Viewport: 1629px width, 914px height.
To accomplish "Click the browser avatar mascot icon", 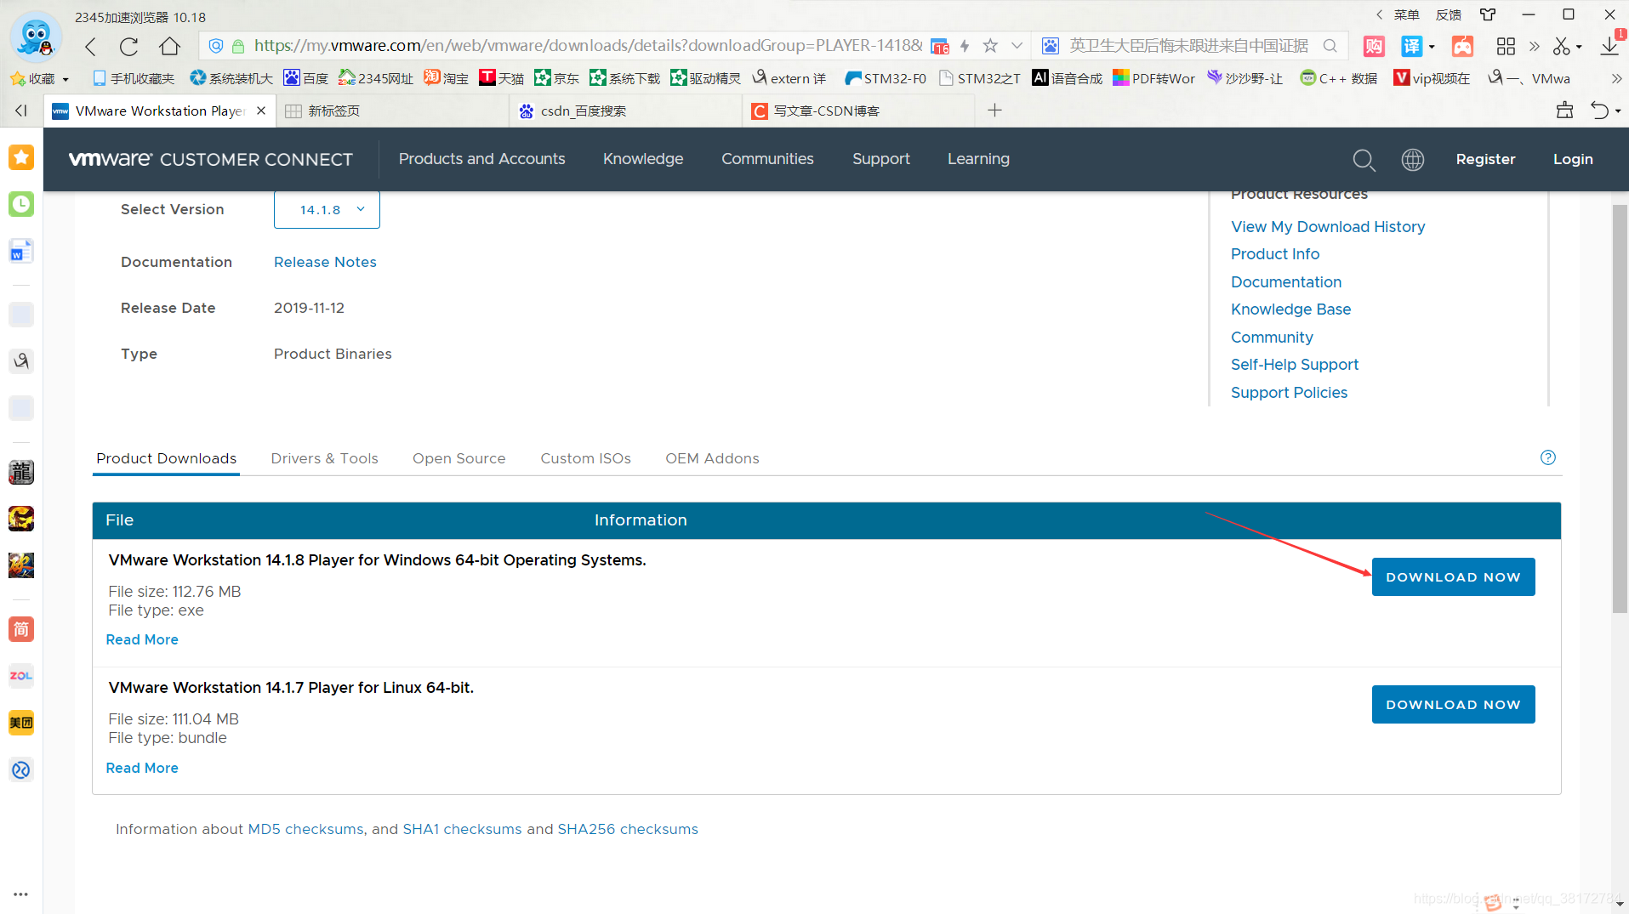I will coord(36,37).
